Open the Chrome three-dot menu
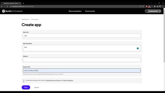 point(163,6)
